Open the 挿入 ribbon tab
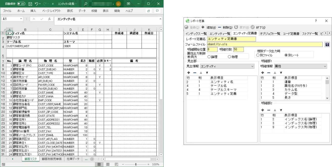332x167 pixels. [x=33, y=11]
